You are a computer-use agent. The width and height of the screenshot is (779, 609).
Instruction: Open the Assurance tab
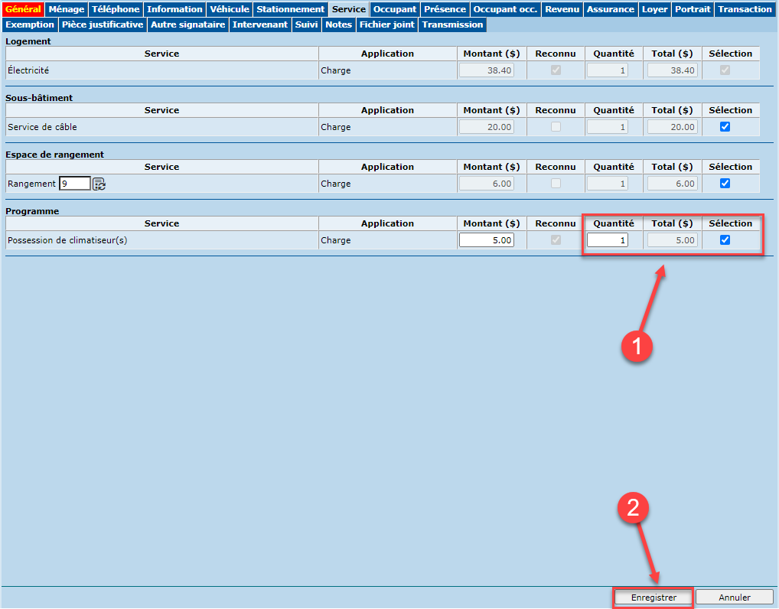point(611,9)
